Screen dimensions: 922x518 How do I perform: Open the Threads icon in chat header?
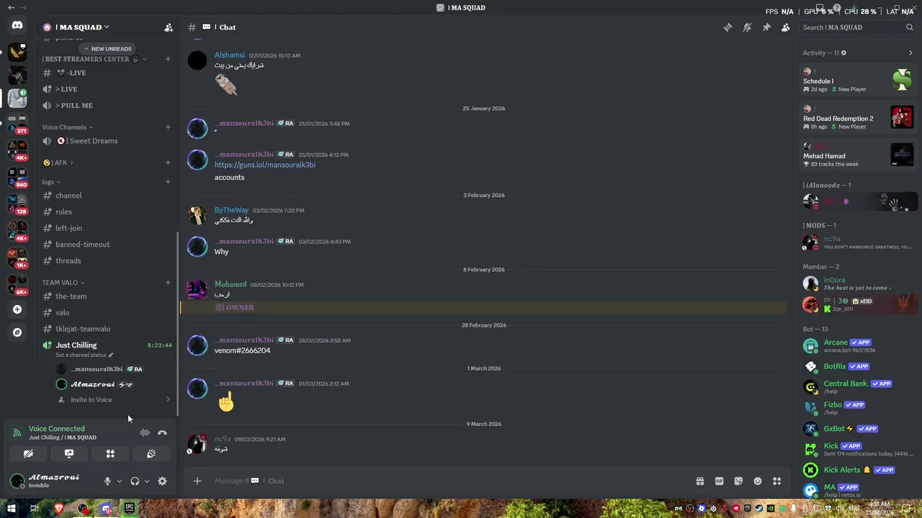(x=728, y=27)
